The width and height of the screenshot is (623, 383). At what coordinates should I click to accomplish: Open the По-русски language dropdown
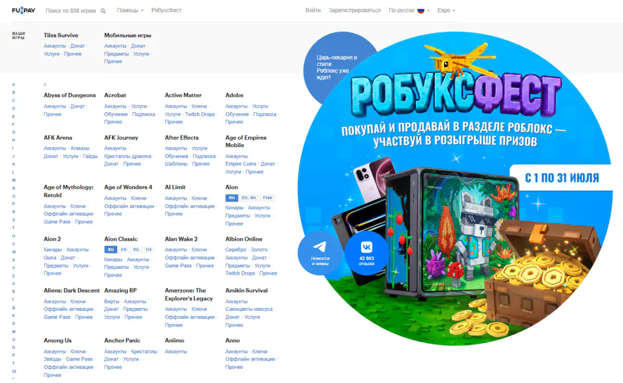click(x=409, y=10)
